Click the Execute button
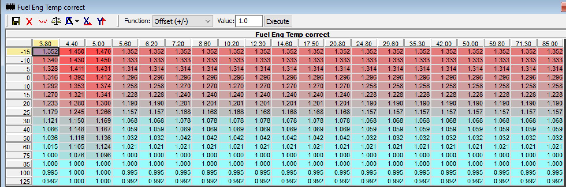This screenshot has width=566, height=187. (278, 21)
